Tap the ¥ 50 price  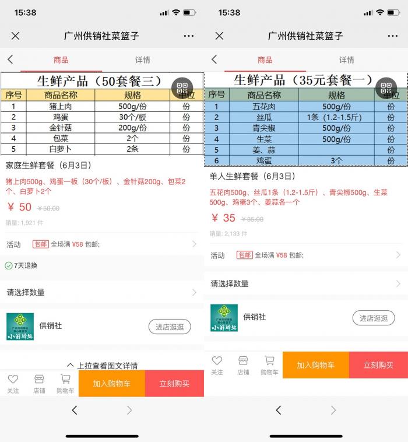pos(19,207)
